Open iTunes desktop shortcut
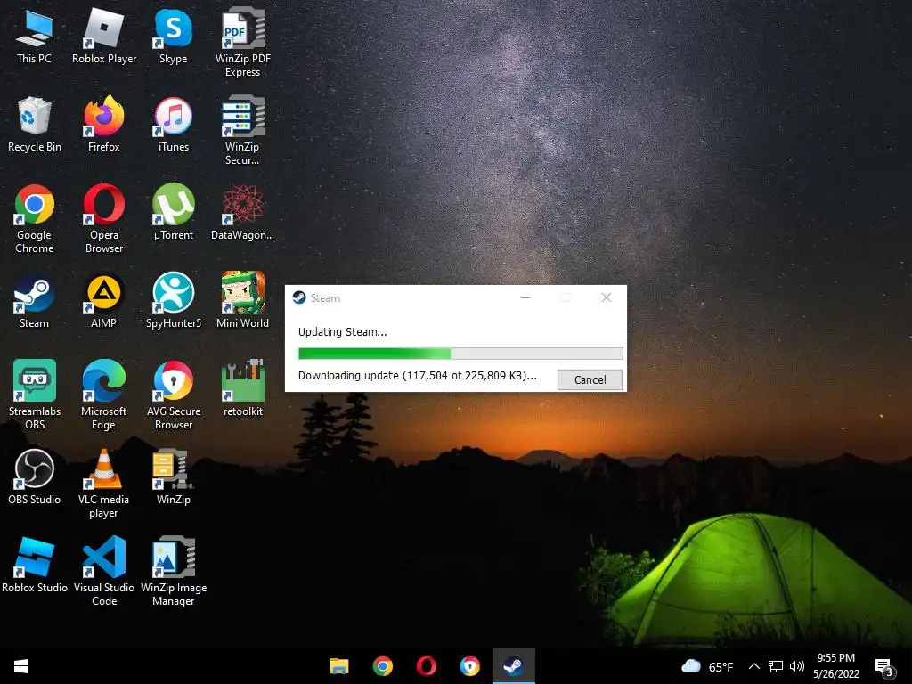912x684 pixels. tap(174, 125)
